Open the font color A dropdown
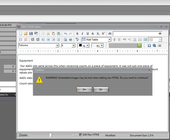Image resolution: width=170 pixels, height=140 pixels. pos(88,45)
